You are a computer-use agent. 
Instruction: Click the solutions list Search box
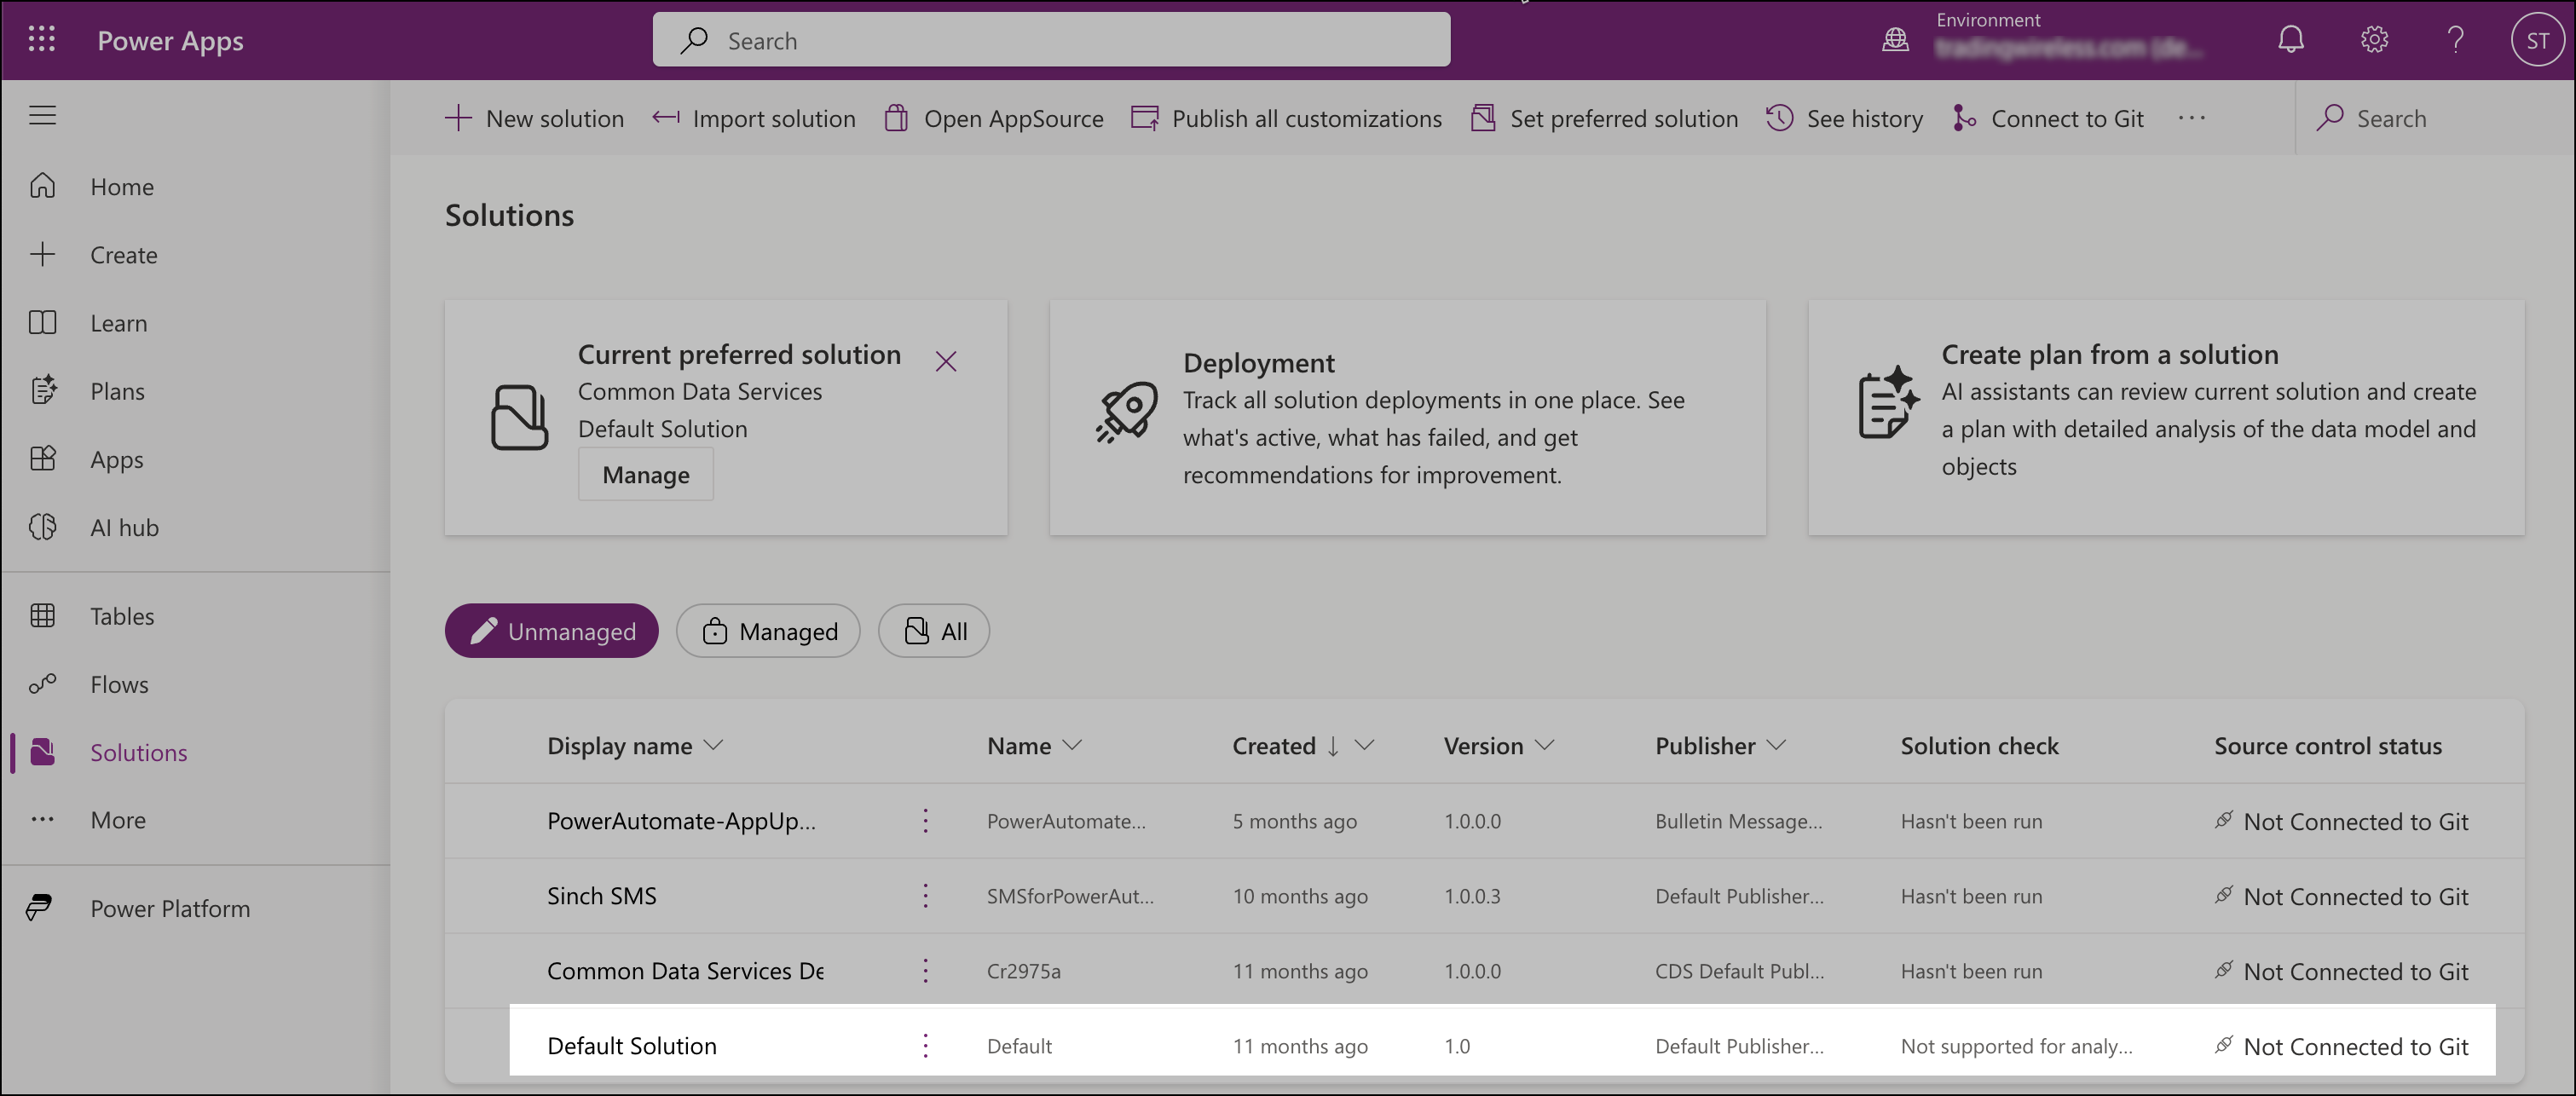(x=2435, y=118)
